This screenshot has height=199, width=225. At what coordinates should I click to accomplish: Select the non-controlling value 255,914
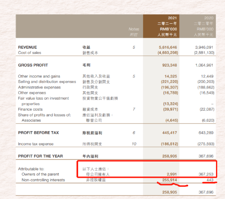pos(169,180)
